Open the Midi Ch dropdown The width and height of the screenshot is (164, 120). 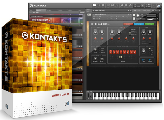(100, 19)
